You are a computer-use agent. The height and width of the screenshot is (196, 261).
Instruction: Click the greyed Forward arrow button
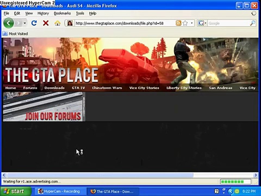click(18, 23)
